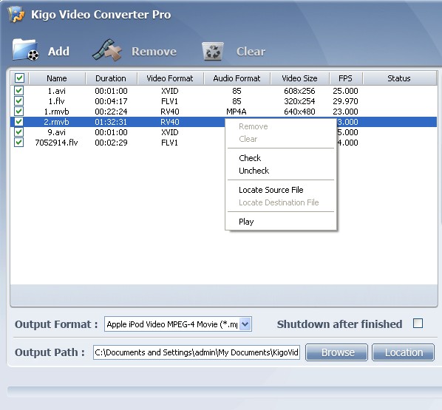Select the 1.avi file name
Viewport: 442px width, 410px height.
pyautogui.click(x=57, y=91)
